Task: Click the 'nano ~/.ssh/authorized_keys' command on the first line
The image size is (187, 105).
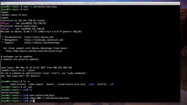Action: 40,7
